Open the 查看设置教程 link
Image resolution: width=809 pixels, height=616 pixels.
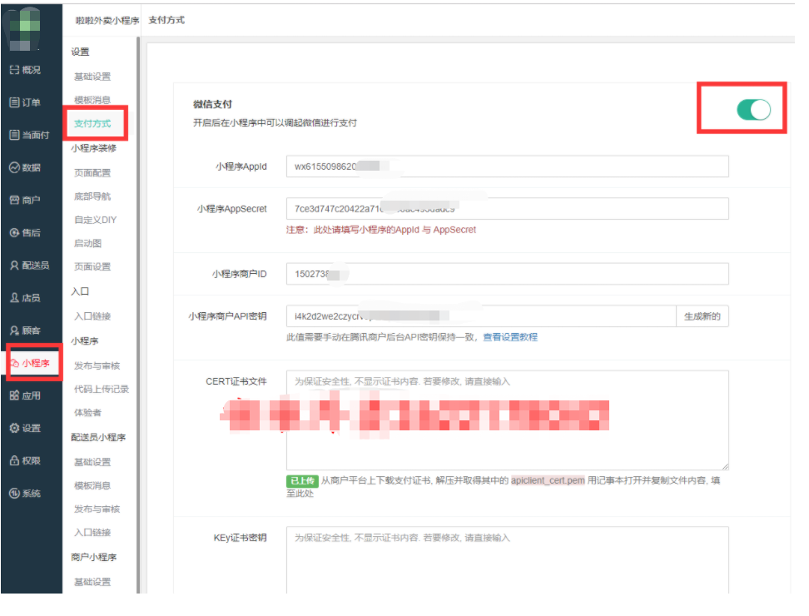509,337
